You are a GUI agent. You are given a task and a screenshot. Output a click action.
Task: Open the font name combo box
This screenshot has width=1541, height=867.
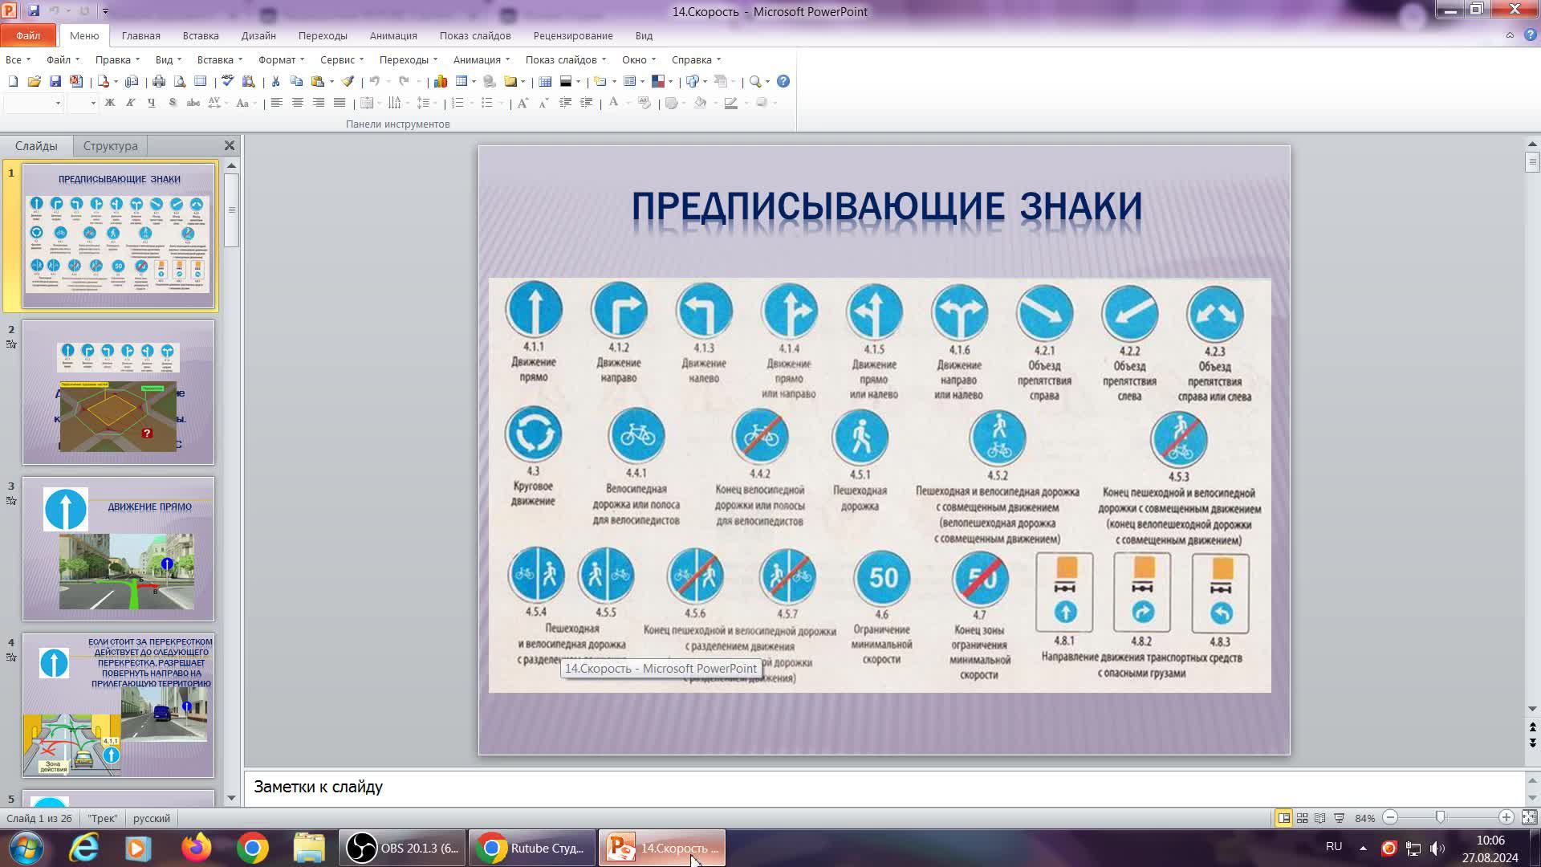click(x=33, y=103)
